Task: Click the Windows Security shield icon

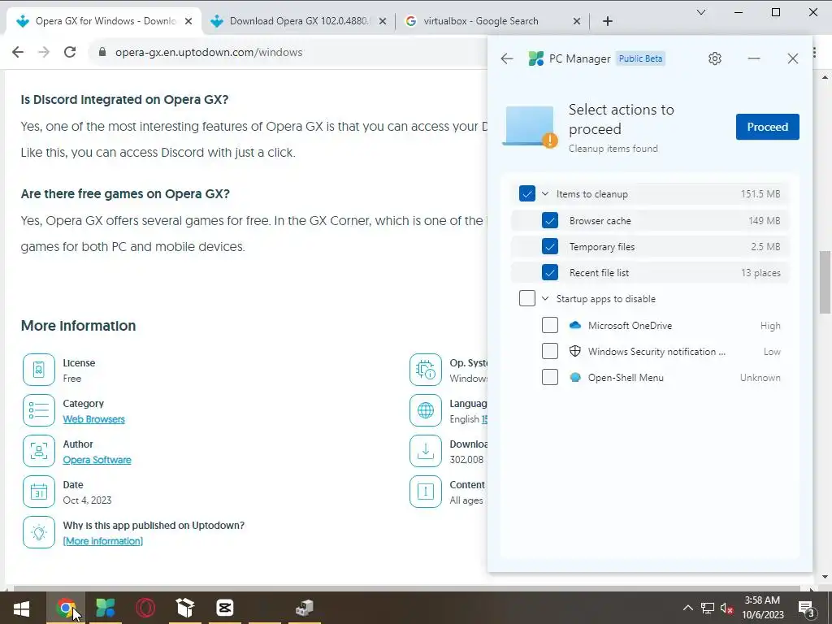Action: click(x=574, y=351)
